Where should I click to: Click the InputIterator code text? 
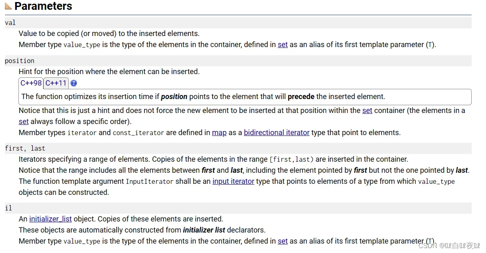point(149,181)
